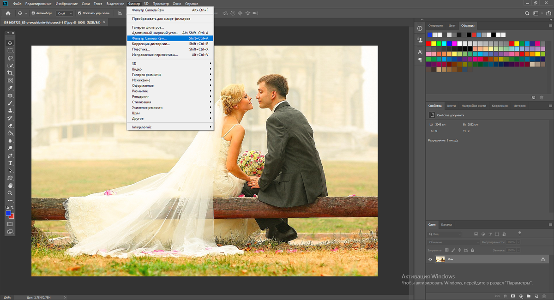
Task: Open the Swatches panel options menu
Action: click(x=550, y=26)
